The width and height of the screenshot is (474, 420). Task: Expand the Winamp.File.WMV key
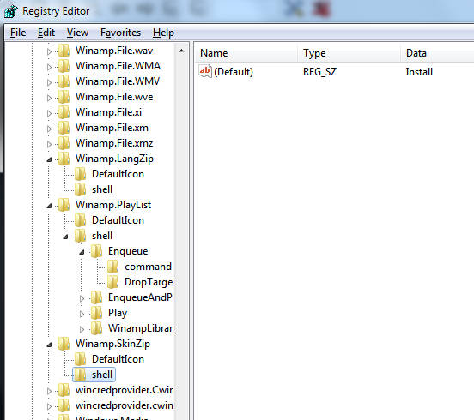tap(49, 82)
